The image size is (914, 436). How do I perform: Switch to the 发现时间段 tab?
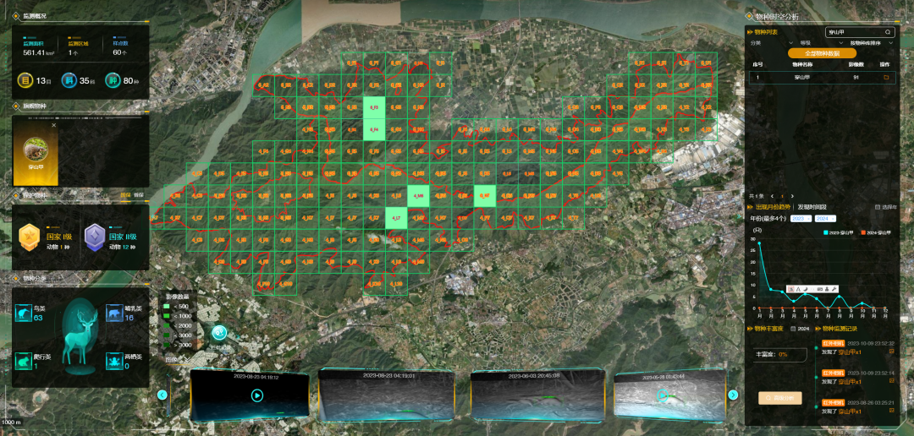pos(814,206)
